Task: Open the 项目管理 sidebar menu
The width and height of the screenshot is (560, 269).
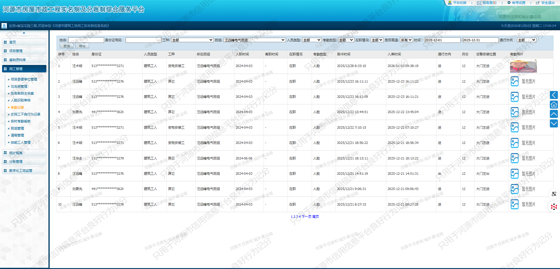Action: pyautogui.click(x=24, y=51)
